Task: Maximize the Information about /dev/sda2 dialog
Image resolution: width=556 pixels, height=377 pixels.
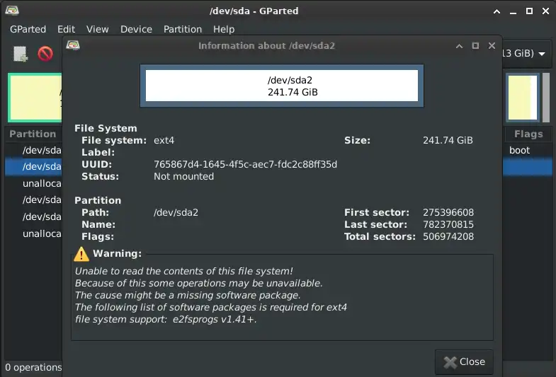Action: tap(475, 46)
